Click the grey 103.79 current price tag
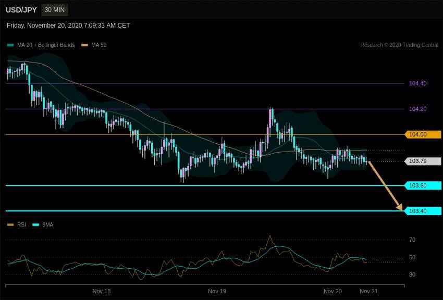 423,161
